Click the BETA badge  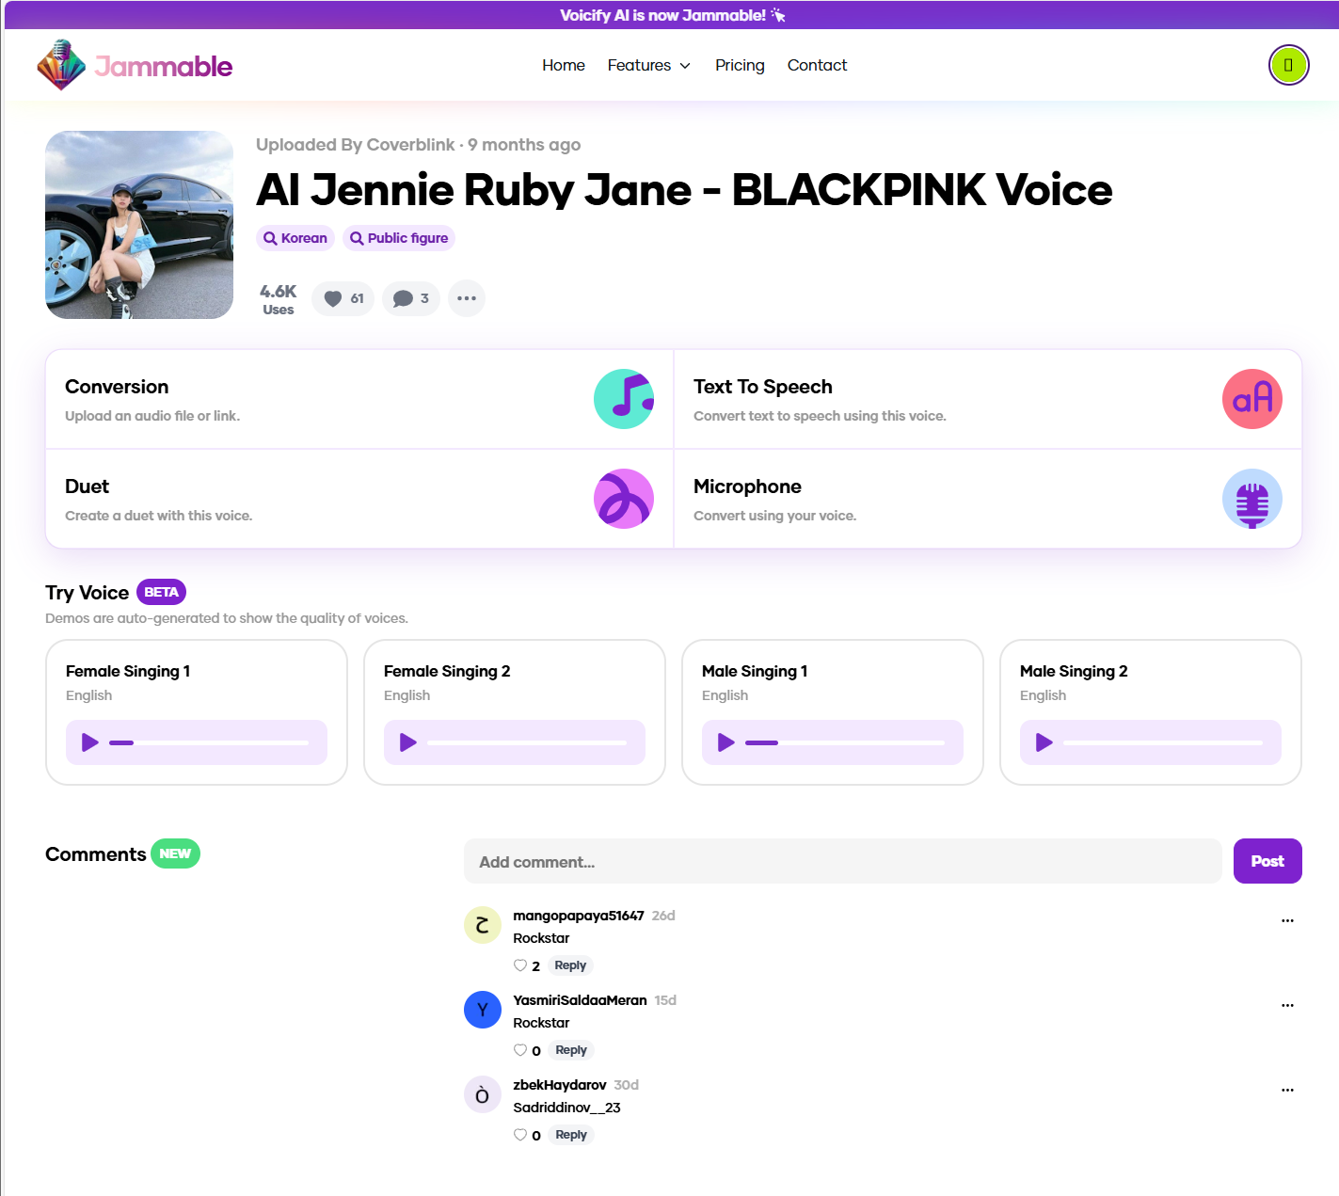pyautogui.click(x=162, y=592)
